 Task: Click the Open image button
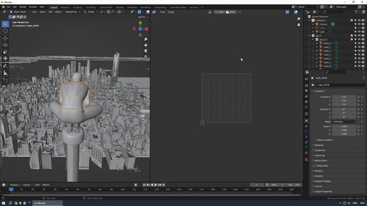coord(231,12)
